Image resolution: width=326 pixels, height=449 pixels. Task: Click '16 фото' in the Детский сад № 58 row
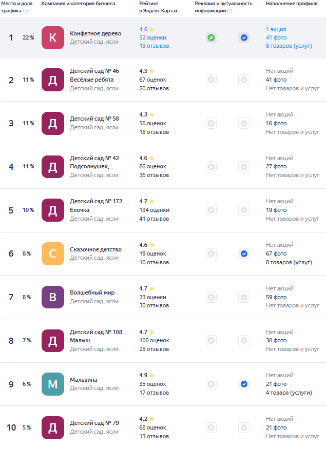276,123
